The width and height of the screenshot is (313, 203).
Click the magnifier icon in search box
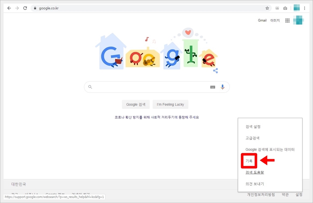tap(90, 87)
